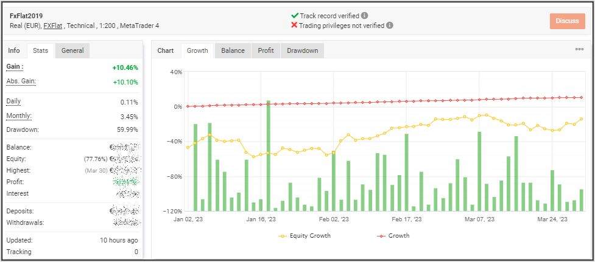Click the green Track record verified checkmark

295,15
